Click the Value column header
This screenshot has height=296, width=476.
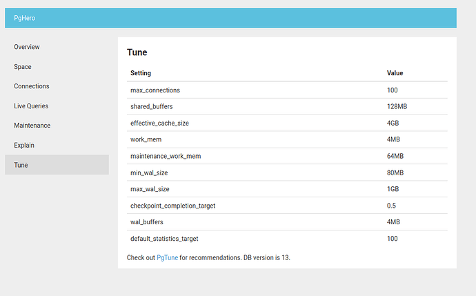pyautogui.click(x=395, y=73)
